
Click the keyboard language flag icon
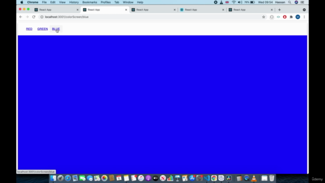[x=227, y=2]
